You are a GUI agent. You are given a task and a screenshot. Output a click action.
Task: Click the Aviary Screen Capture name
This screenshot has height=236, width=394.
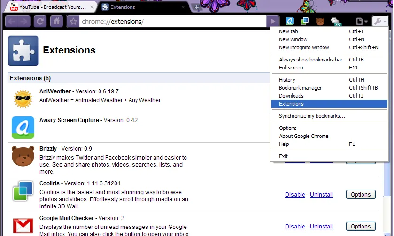click(x=69, y=120)
